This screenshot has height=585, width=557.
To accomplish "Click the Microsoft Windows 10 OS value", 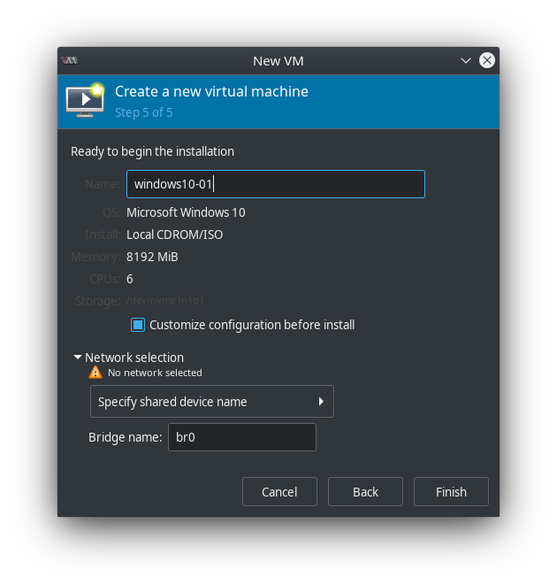I will tap(186, 212).
